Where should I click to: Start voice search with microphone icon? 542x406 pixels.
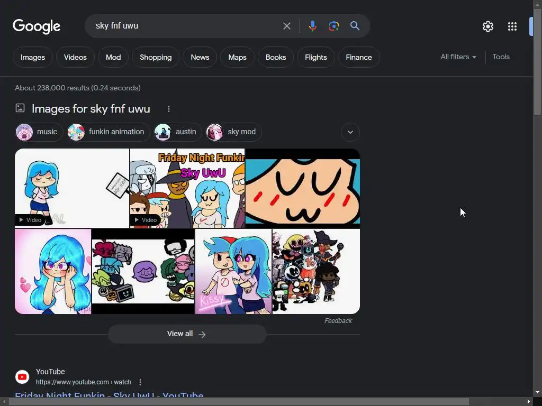pyautogui.click(x=312, y=26)
